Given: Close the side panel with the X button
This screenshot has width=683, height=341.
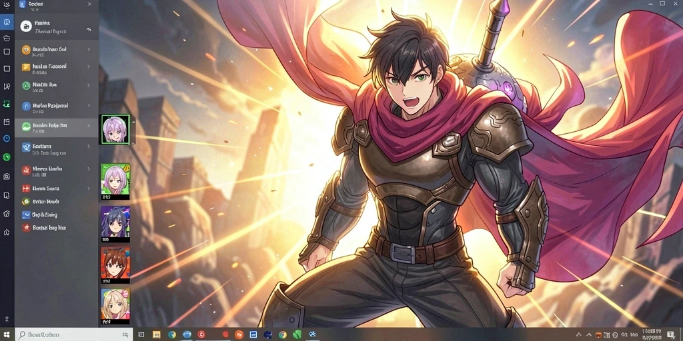Looking at the screenshot, I should [x=89, y=4].
